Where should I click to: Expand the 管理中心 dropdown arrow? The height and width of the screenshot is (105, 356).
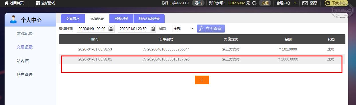click(x=295, y=3)
